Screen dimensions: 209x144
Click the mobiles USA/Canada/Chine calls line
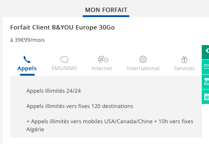click(x=110, y=125)
